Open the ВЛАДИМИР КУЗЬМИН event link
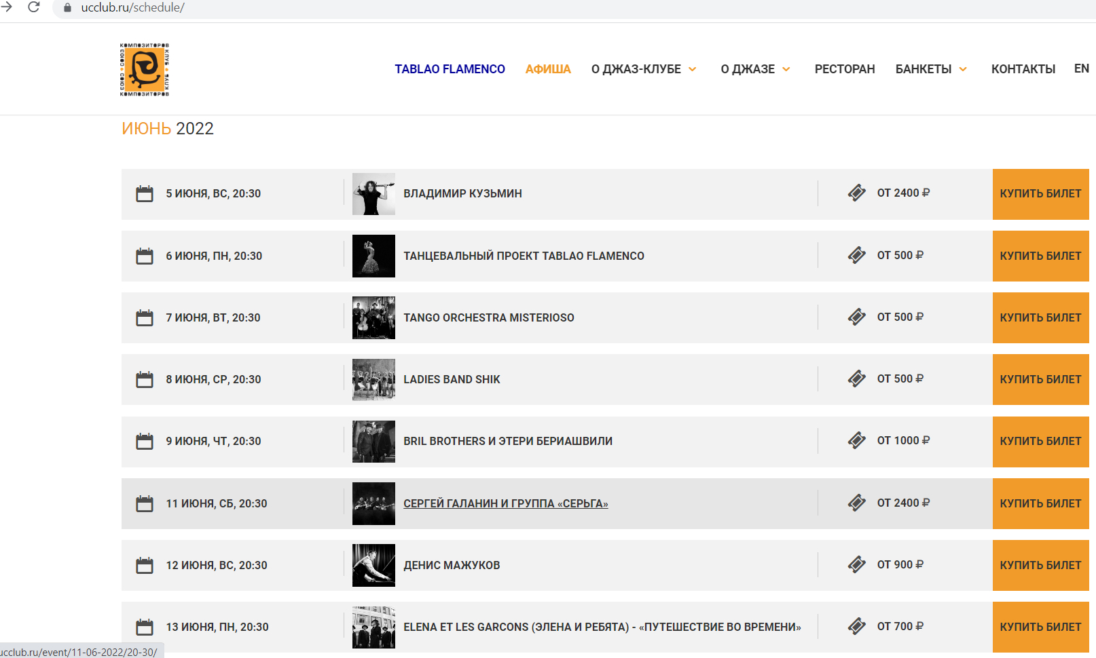1096x658 pixels. coord(462,193)
